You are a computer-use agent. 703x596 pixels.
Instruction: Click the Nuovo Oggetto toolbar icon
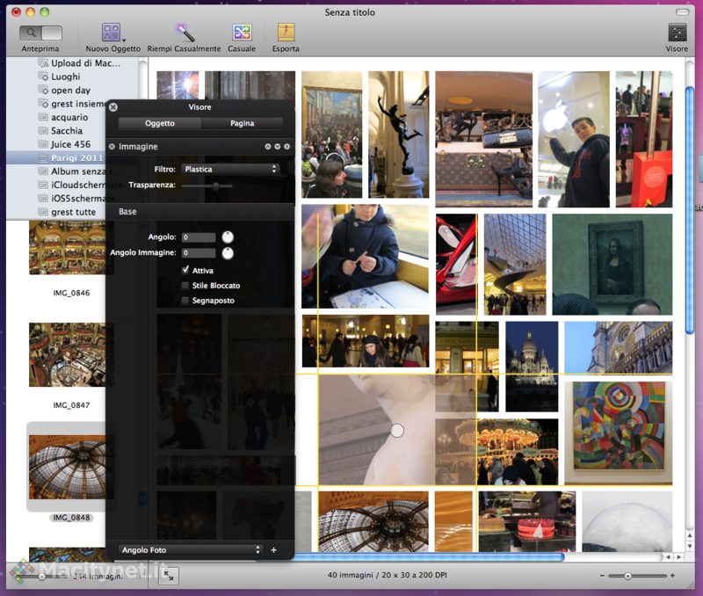[111, 33]
